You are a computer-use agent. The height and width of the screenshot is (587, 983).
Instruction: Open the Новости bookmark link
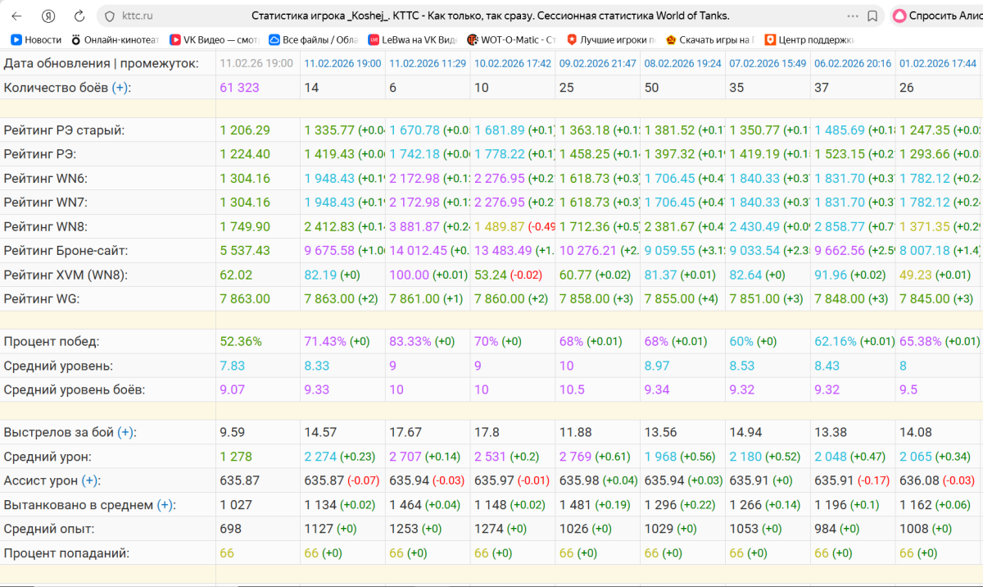(x=36, y=39)
